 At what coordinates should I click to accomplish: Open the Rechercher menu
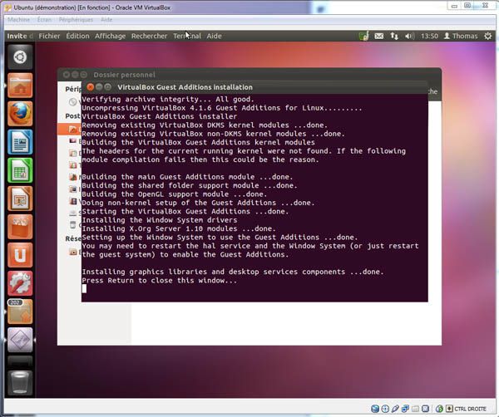(149, 37)
